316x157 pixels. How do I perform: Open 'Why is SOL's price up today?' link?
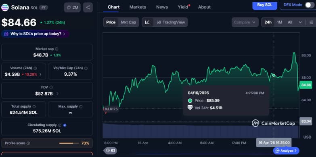(x=36, y=34)
